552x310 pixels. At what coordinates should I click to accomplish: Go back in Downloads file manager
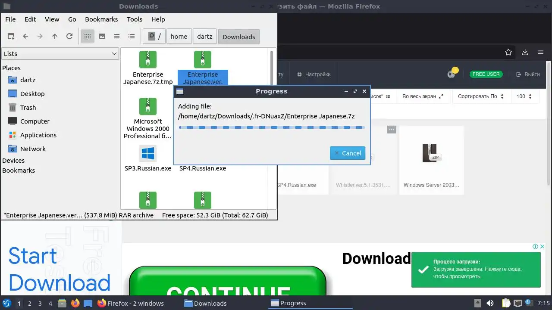(25, 37)
